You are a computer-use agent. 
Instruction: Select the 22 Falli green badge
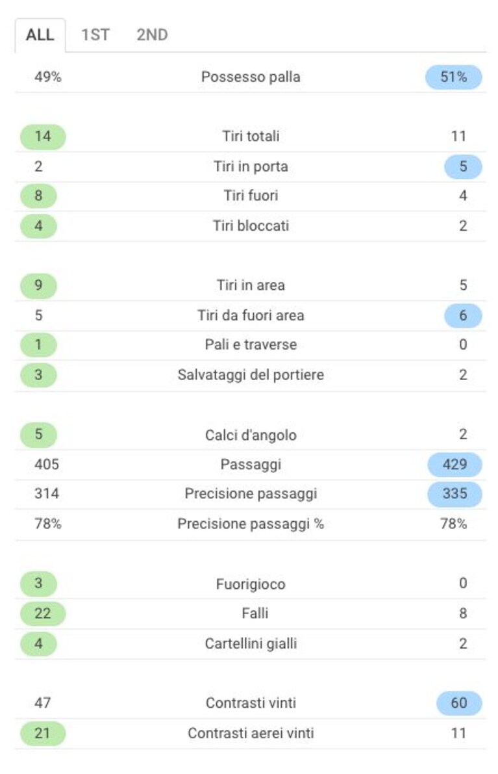click(43, 613)
